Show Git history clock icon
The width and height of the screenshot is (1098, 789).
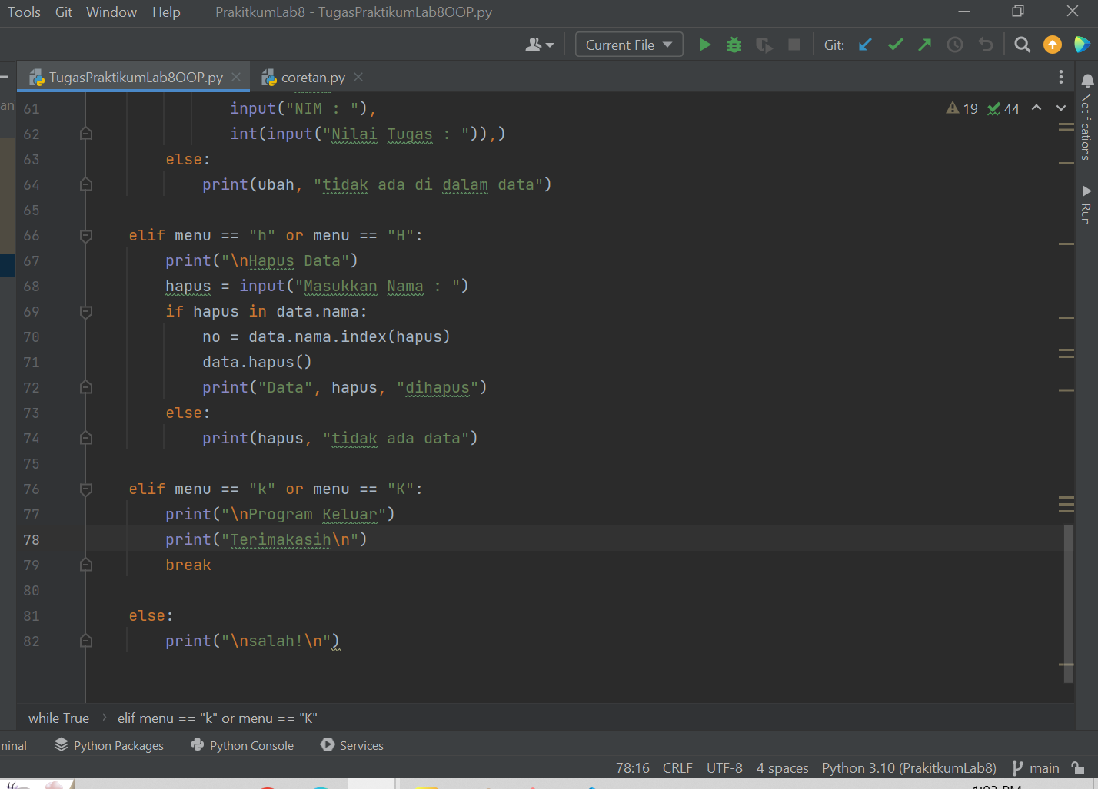955,45
